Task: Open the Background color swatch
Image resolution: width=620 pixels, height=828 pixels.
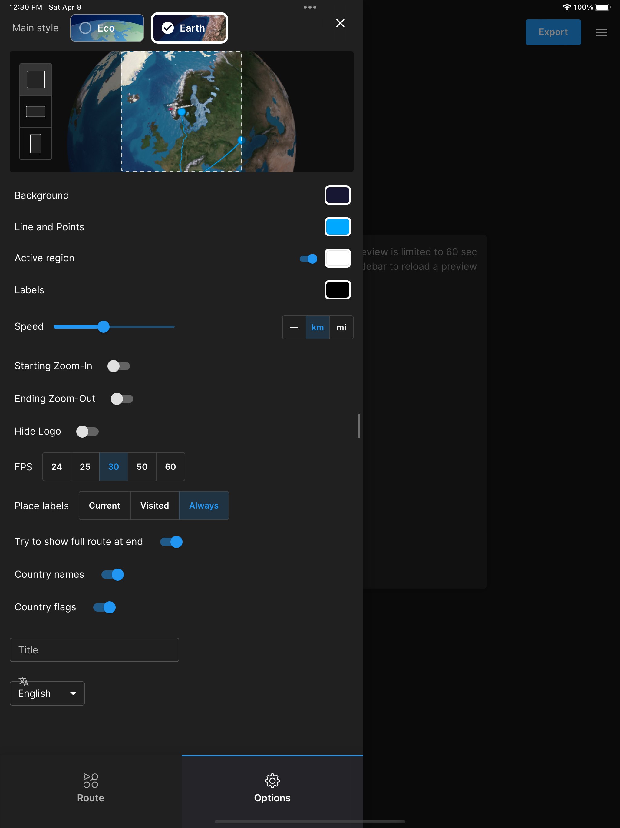Action: tap(338, 195)
